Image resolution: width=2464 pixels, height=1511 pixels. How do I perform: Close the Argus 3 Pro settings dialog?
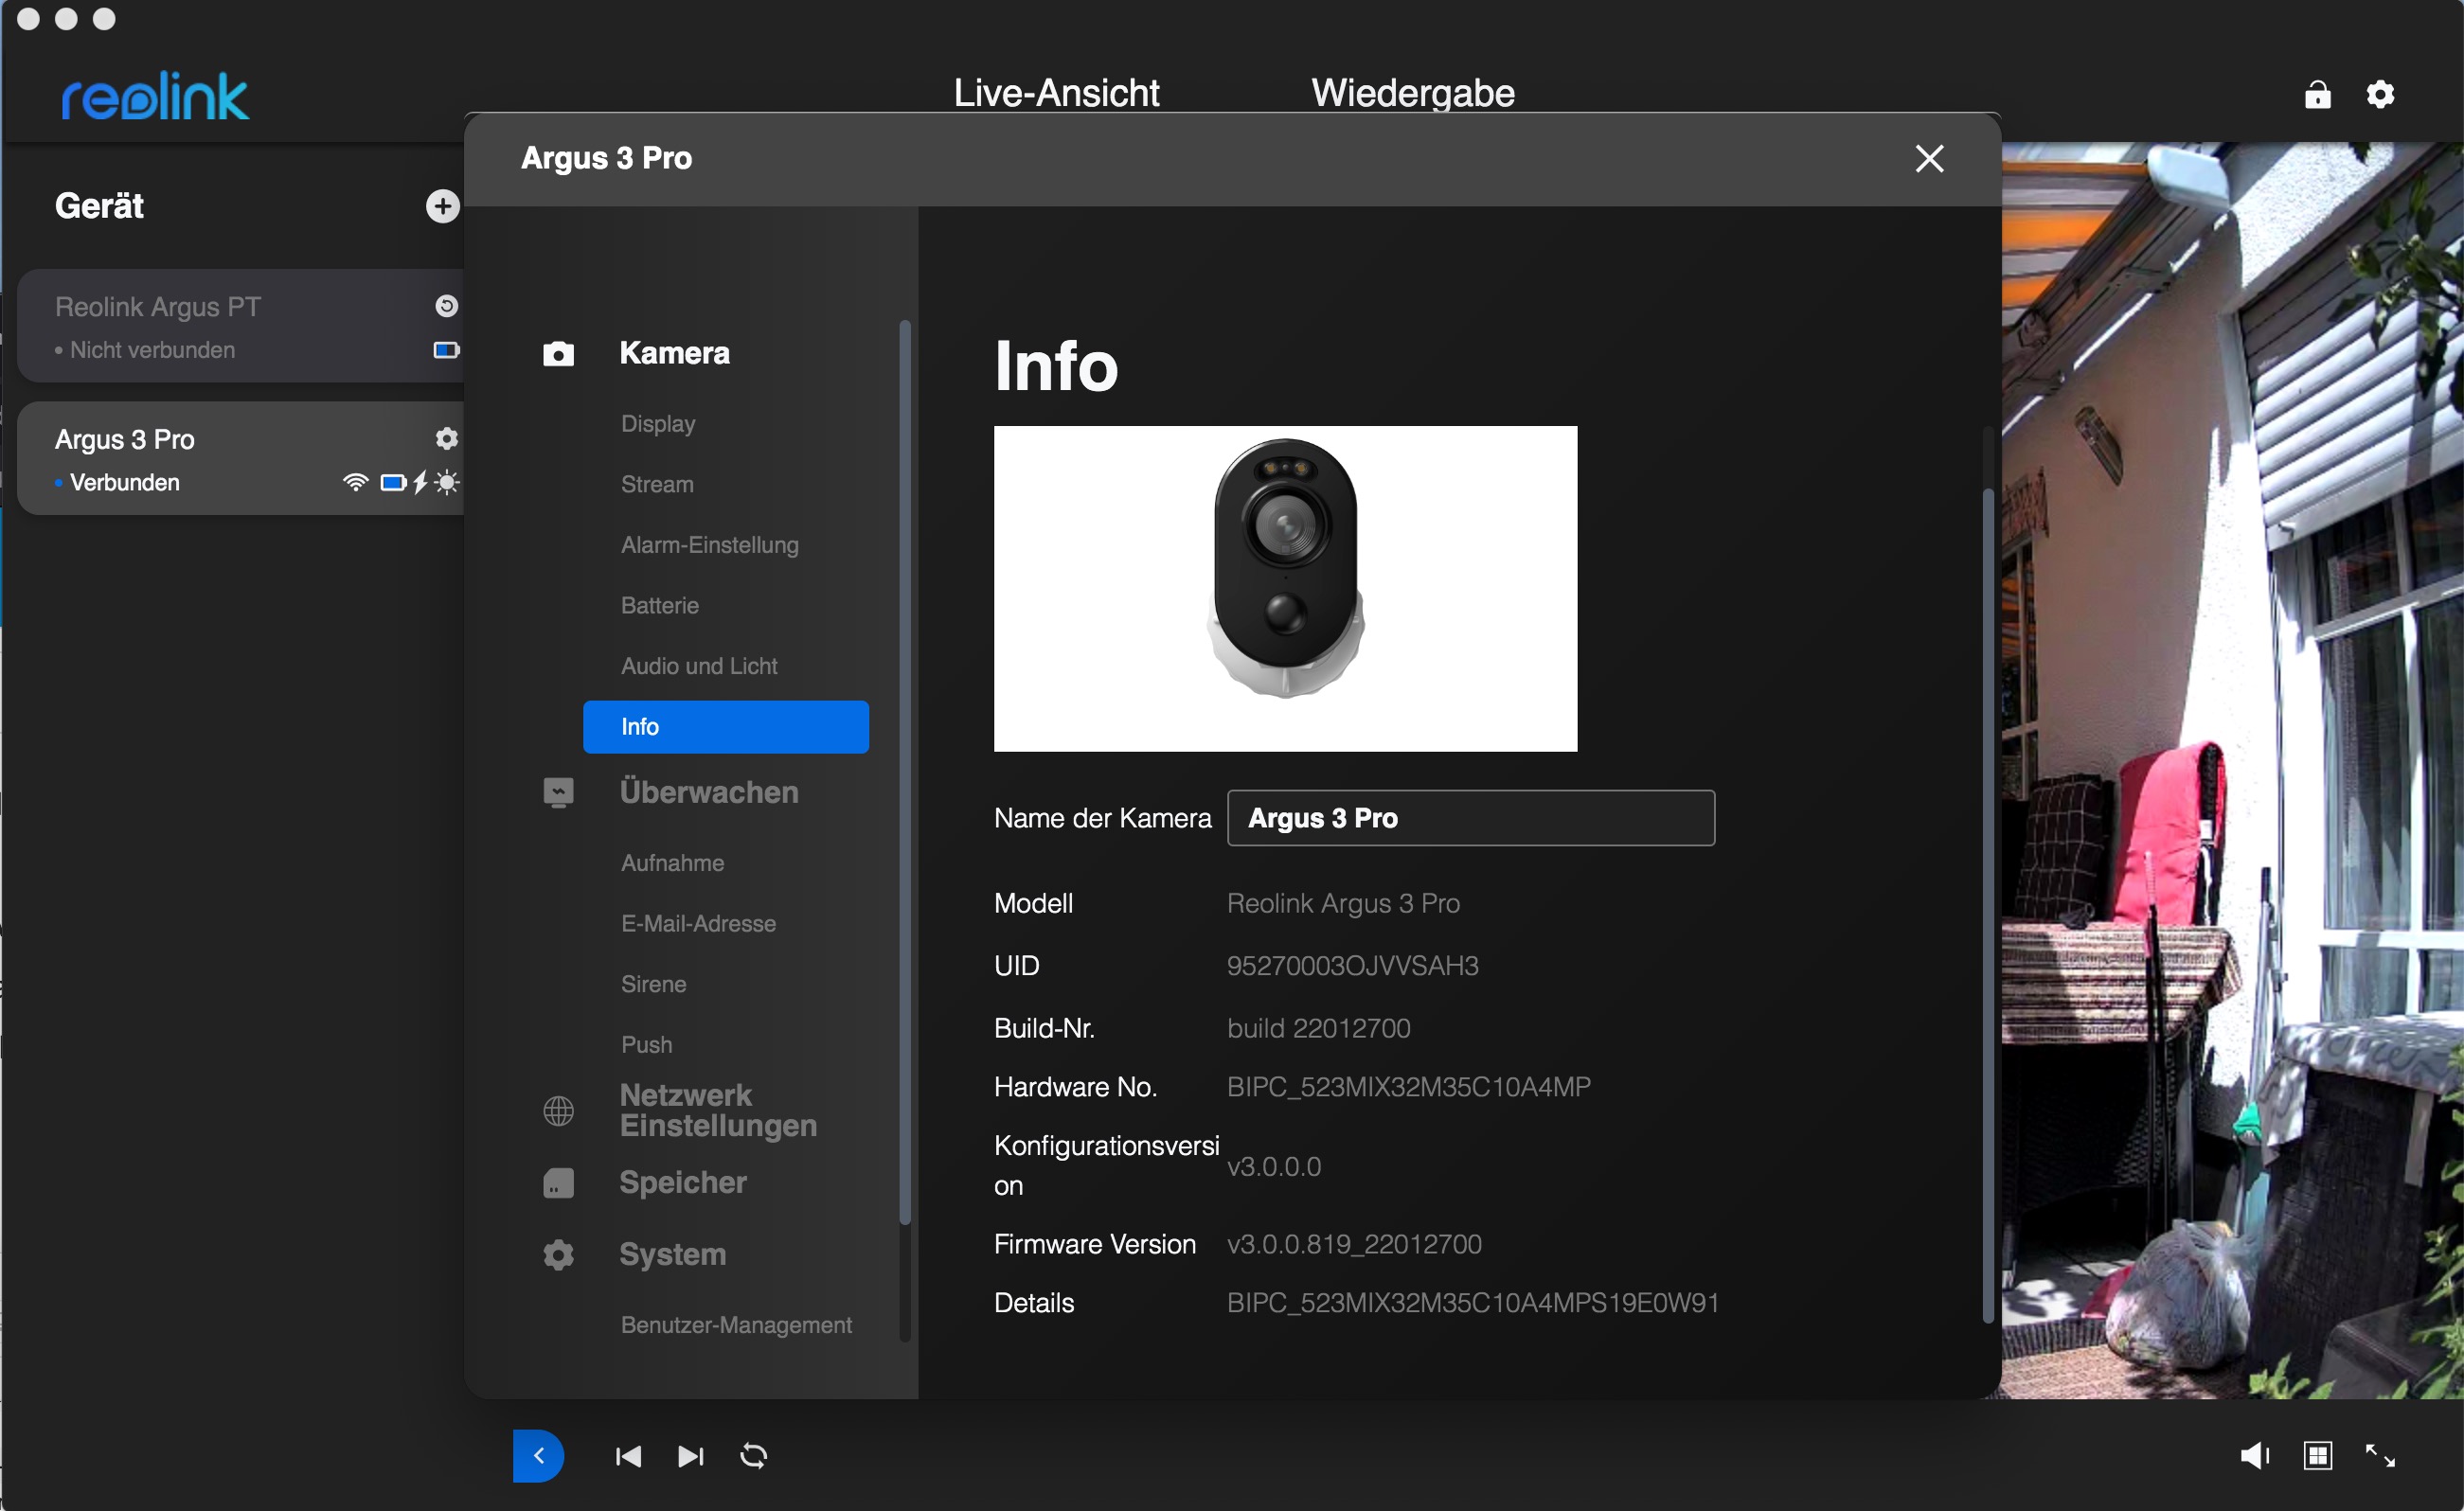[x=1929, y=158]
